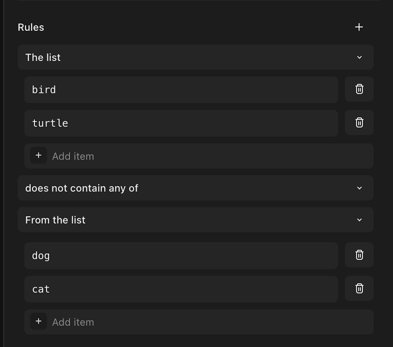Focus the turtle text field
Viewport: 393px width, 347px height.
tap(181, 123)
